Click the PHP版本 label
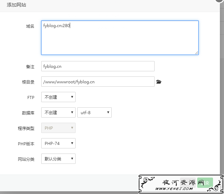The width and height of the screenshot is (224, 194). click(26, 144)
